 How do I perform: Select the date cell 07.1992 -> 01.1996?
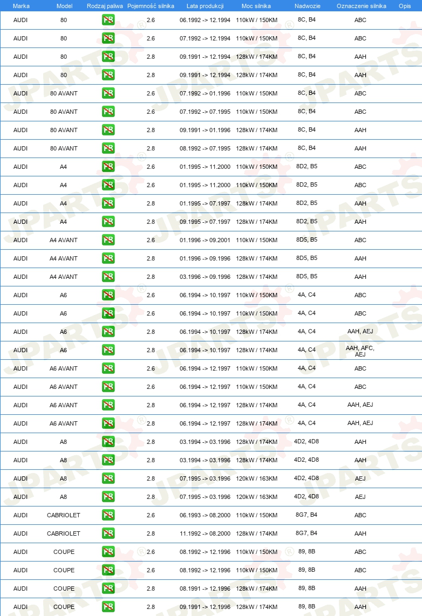click(205, 93)
